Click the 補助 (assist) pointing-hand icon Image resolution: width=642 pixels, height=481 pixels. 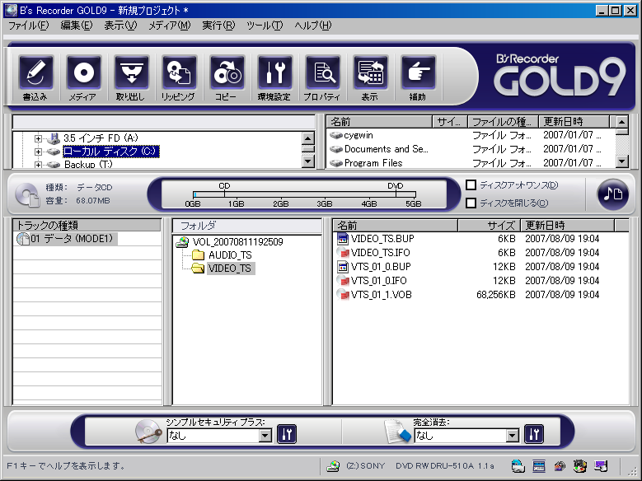[418, 72]
